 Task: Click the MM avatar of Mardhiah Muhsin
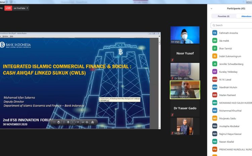click(x=215, y=87)
